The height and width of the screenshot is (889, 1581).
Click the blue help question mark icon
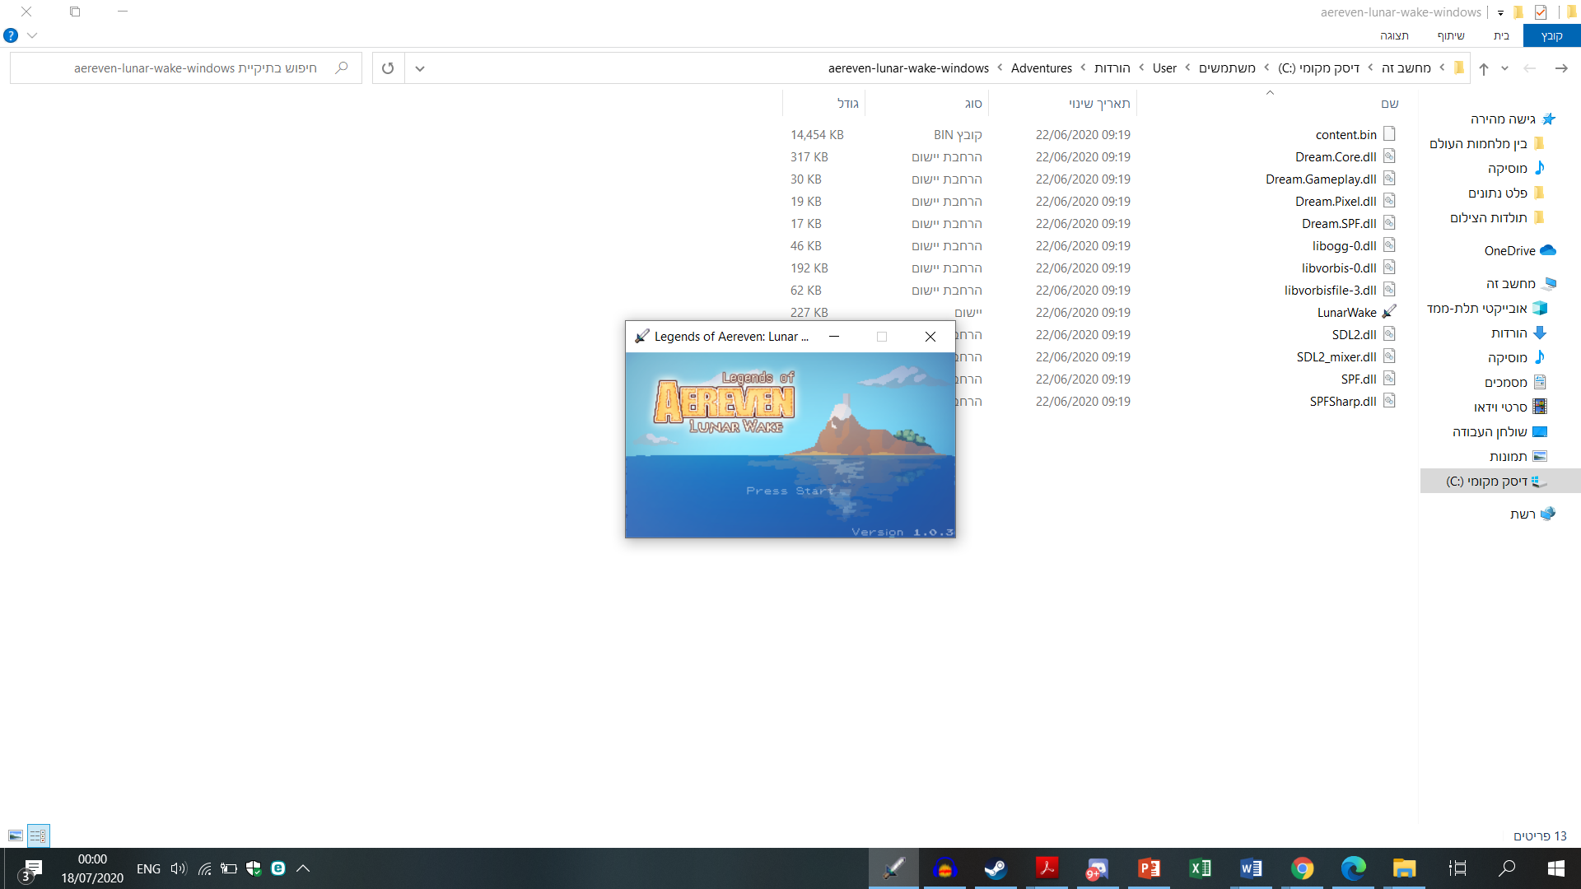tap(11, 35)
